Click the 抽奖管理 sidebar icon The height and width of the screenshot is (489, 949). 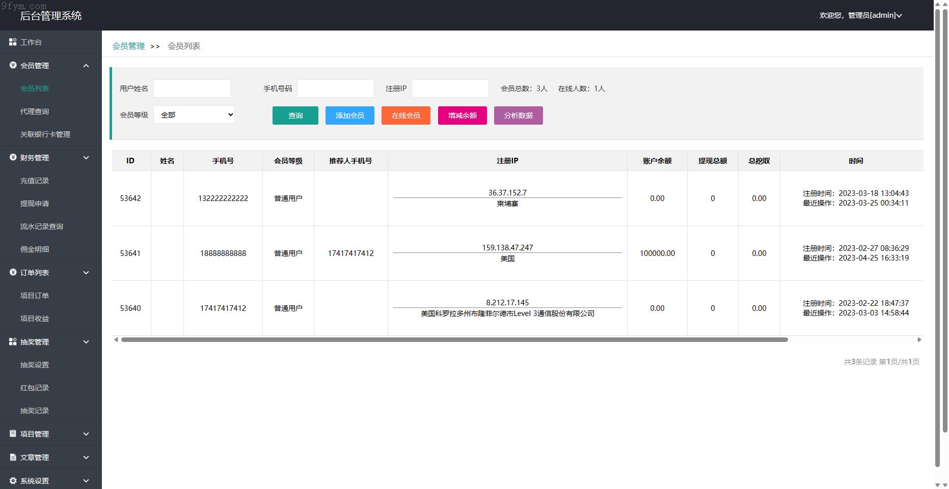[13, 341]
